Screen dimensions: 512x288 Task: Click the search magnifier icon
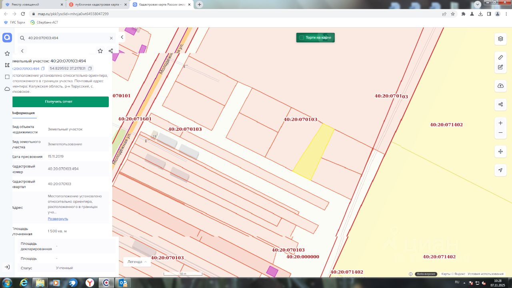22,38
